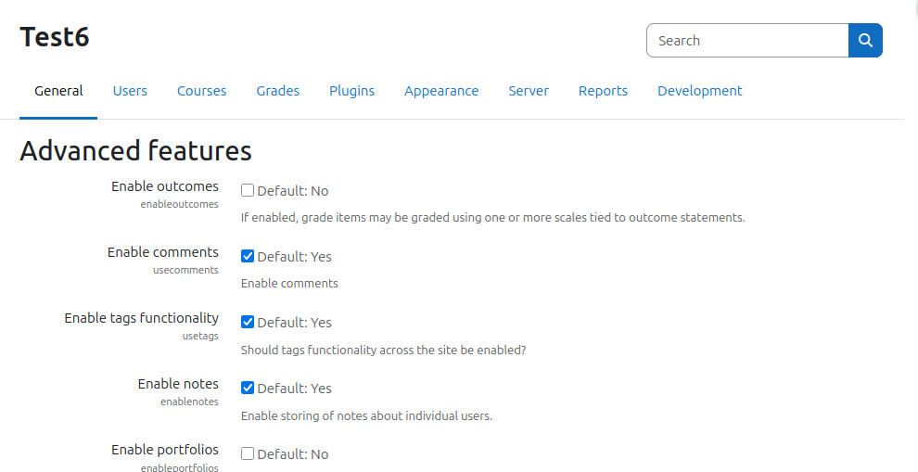Focus the Search text field
This screenshot has height=472, width=918.
point(747,41)
